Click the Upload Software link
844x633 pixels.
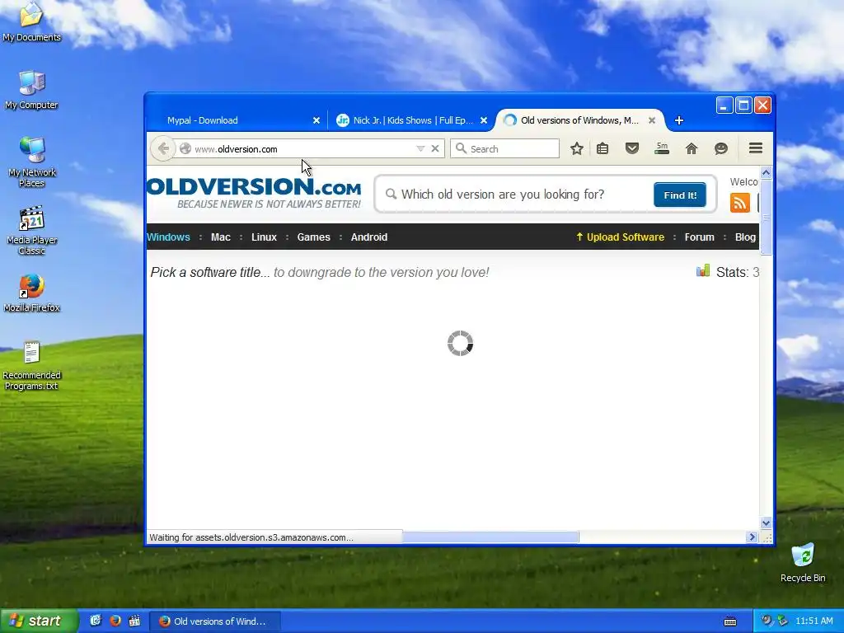tap(620, 237)
